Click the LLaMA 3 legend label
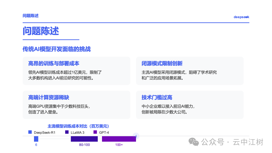The image size is (272, 153). click(78, 133)
